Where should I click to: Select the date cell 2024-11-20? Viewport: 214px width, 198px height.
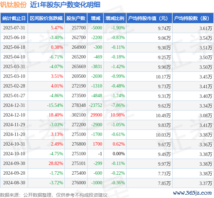14,135
